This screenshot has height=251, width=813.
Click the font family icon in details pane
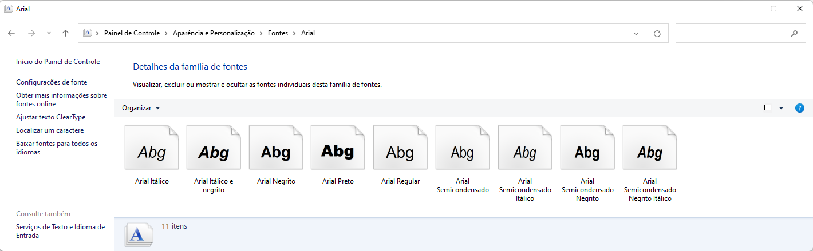pyautogui.click(x=139, y=234)
